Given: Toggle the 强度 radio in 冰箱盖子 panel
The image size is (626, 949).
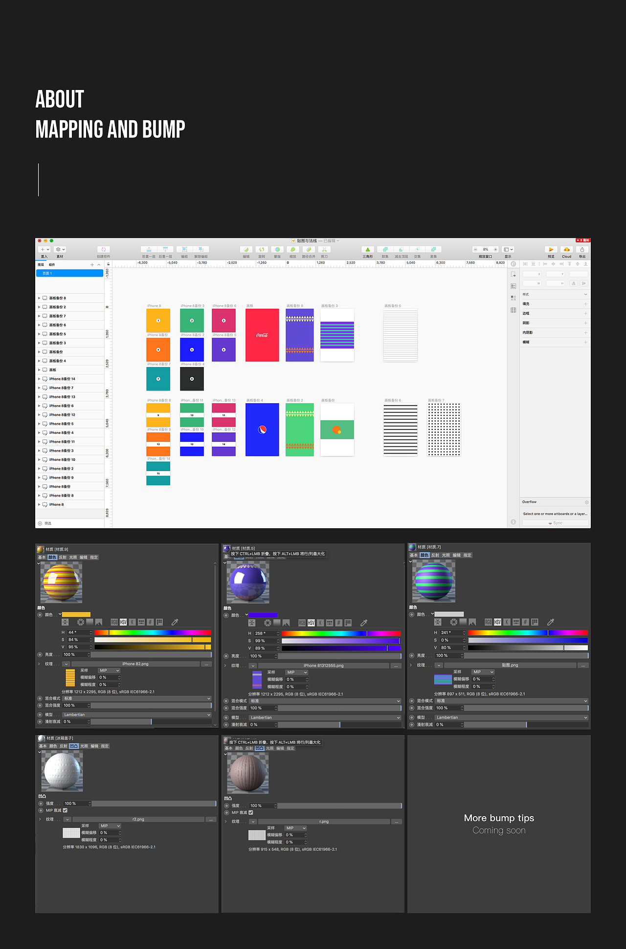Looking at the screenshot, I should coord(41,803).
